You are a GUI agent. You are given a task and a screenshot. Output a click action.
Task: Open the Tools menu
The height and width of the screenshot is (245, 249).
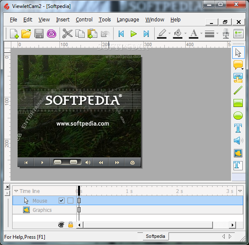(105, 20)
